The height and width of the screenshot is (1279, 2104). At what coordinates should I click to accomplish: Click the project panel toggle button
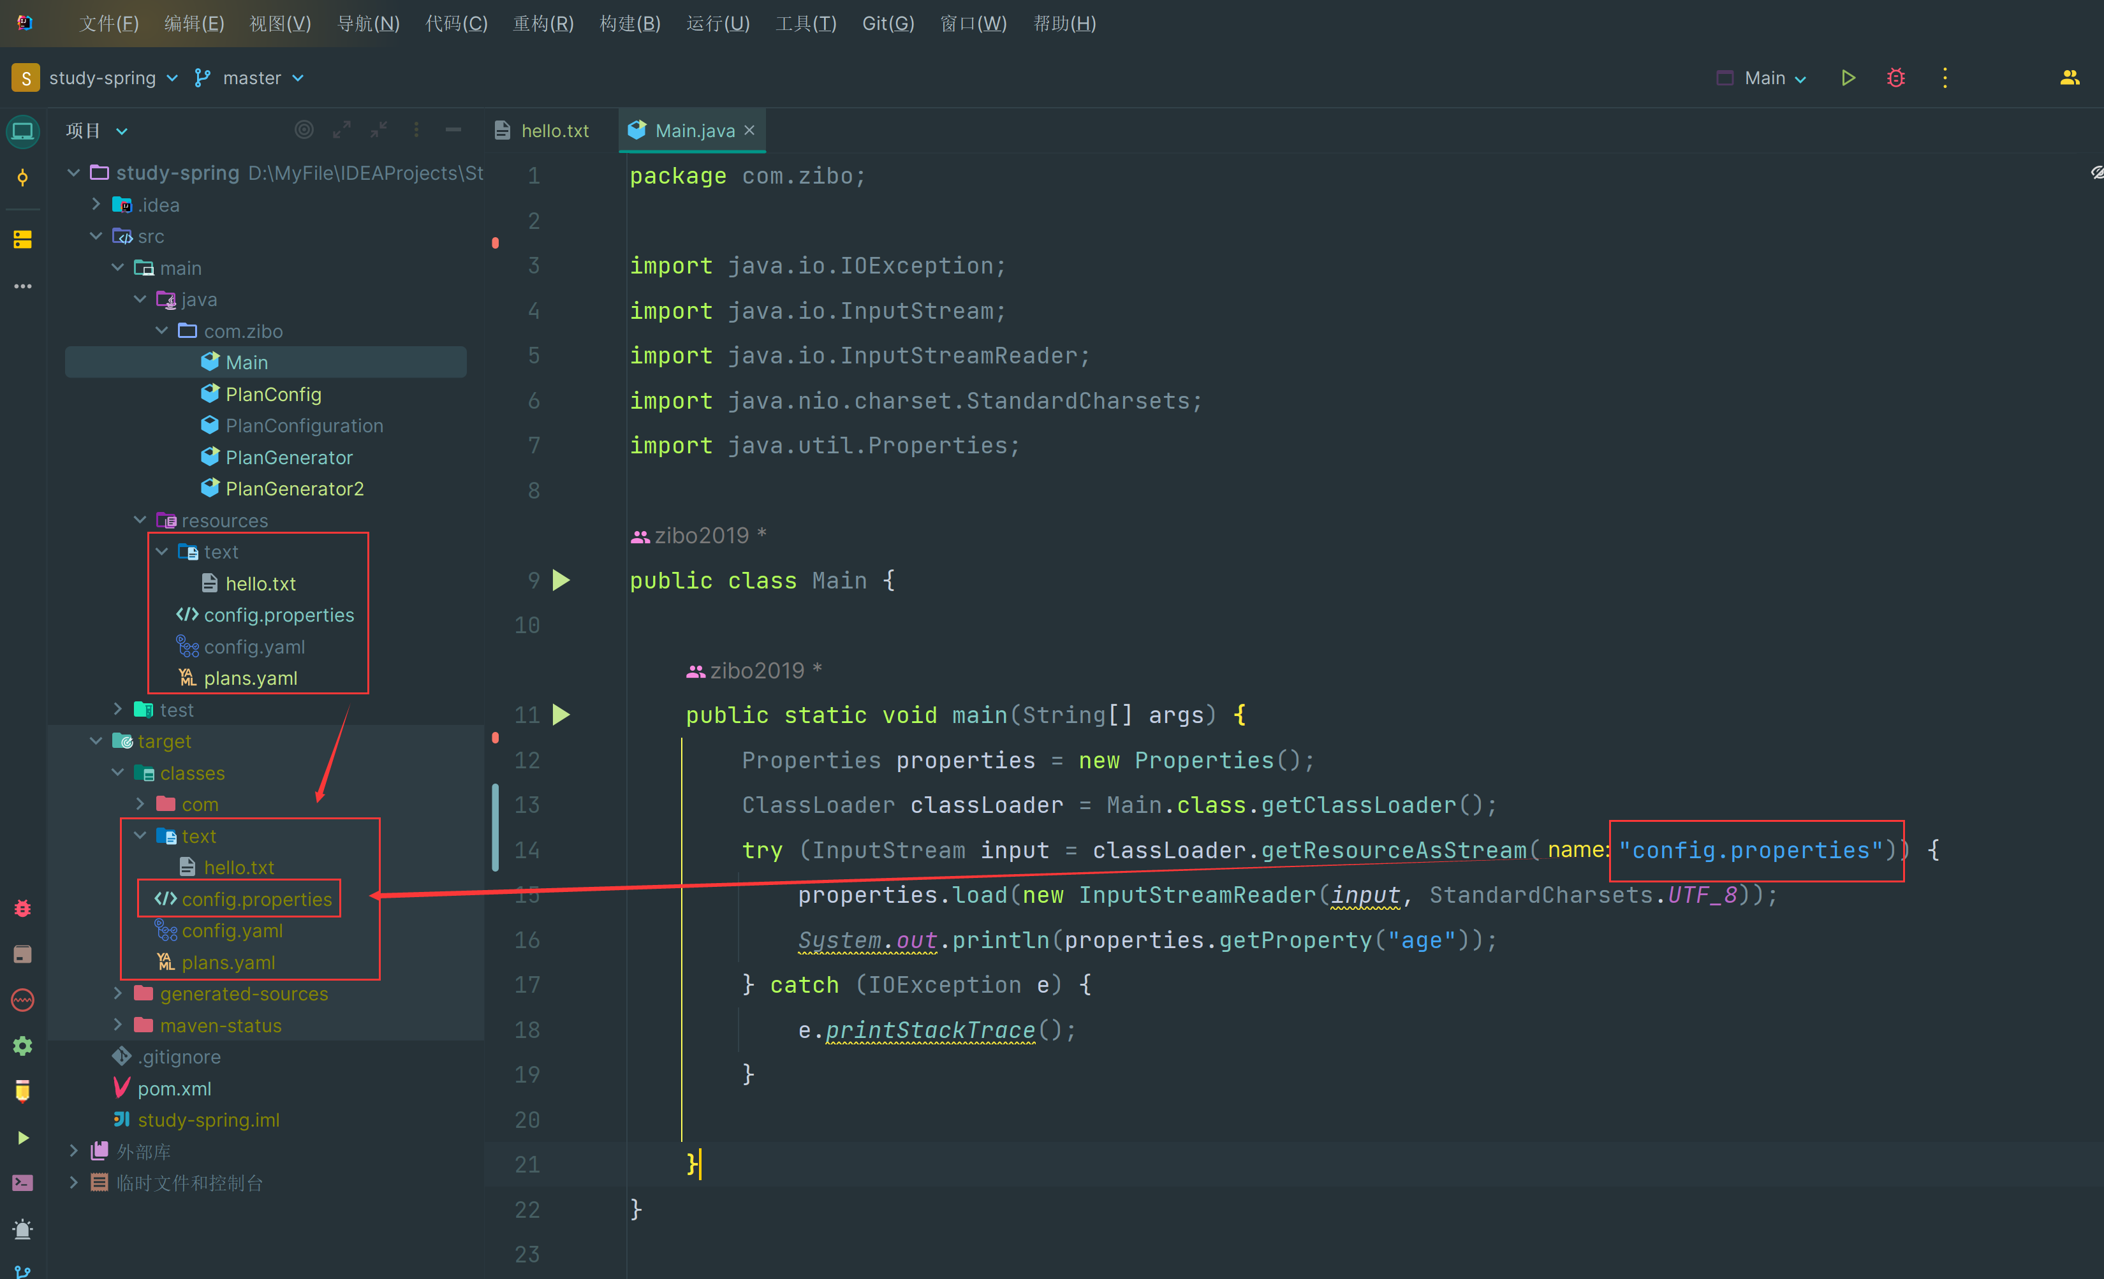pos(22,131)
